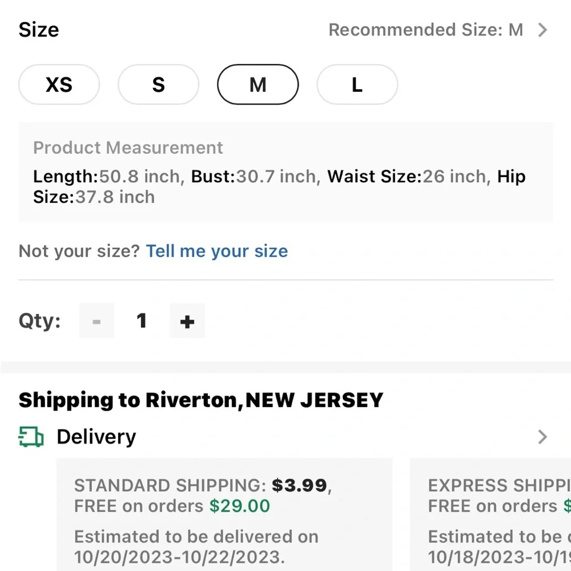
Task: Choose size S option
Action: (158, 85)
